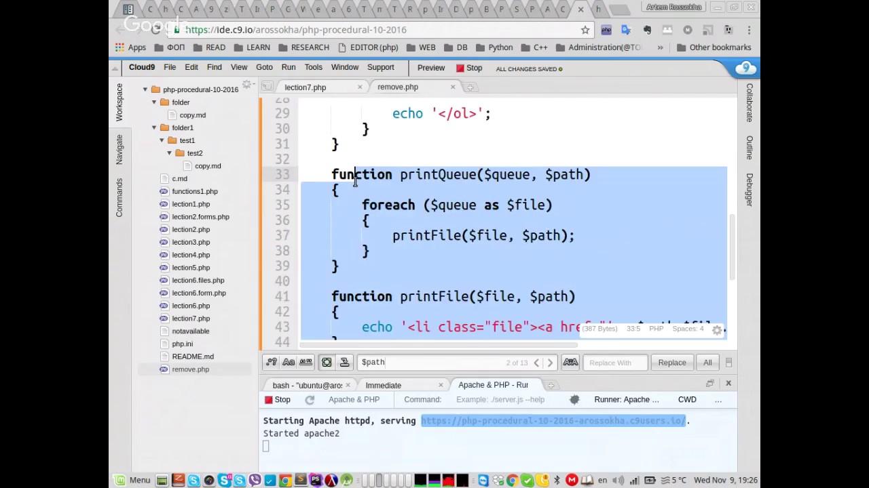Toggle preserve case option beside Replace With
This screenshot has height=488, width=869.
click(570, 363)
